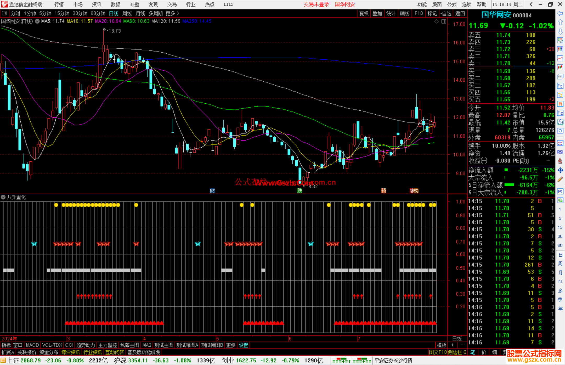Viewport: 565px width, 365px height.
Task: Toggle the round icon beside 国华网安(日线)
Action: [37, 21]
